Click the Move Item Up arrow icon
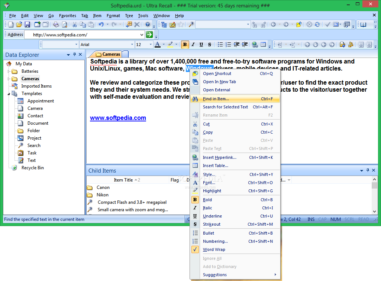 307,45
